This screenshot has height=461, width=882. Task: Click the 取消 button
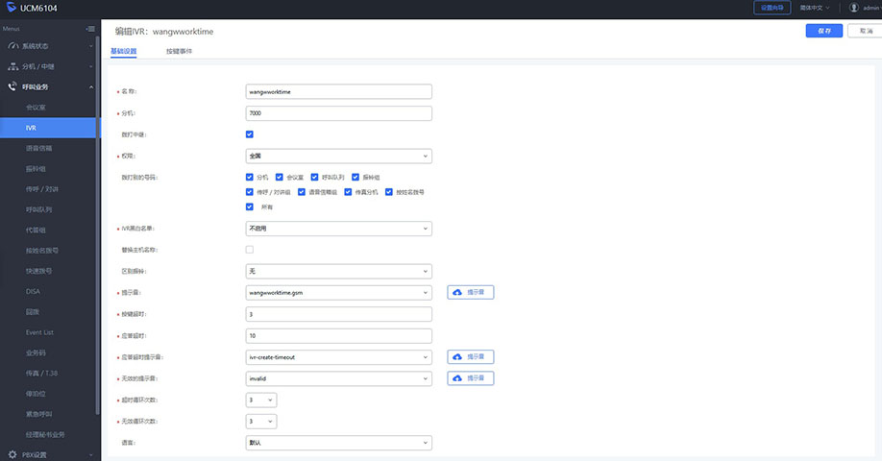click(x=865, y=31)
